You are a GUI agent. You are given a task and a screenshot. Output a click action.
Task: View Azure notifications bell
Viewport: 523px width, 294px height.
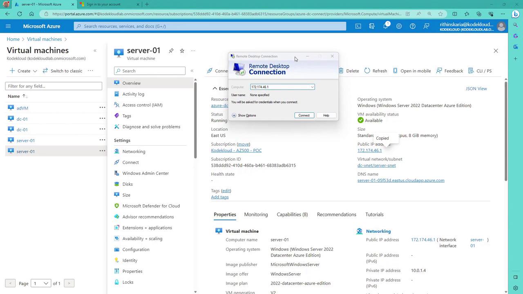click(385, 26)
